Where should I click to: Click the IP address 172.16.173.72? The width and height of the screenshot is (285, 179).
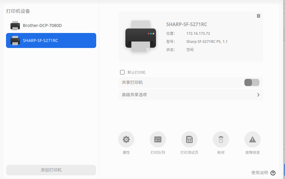tap(198, 34)
